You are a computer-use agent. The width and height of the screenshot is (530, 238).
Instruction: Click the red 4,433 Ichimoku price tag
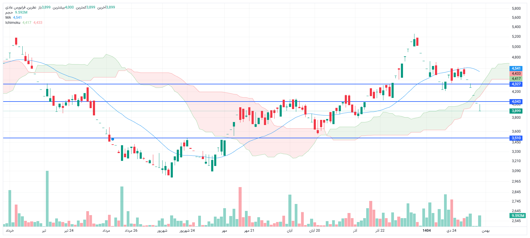tap(516, 74)
